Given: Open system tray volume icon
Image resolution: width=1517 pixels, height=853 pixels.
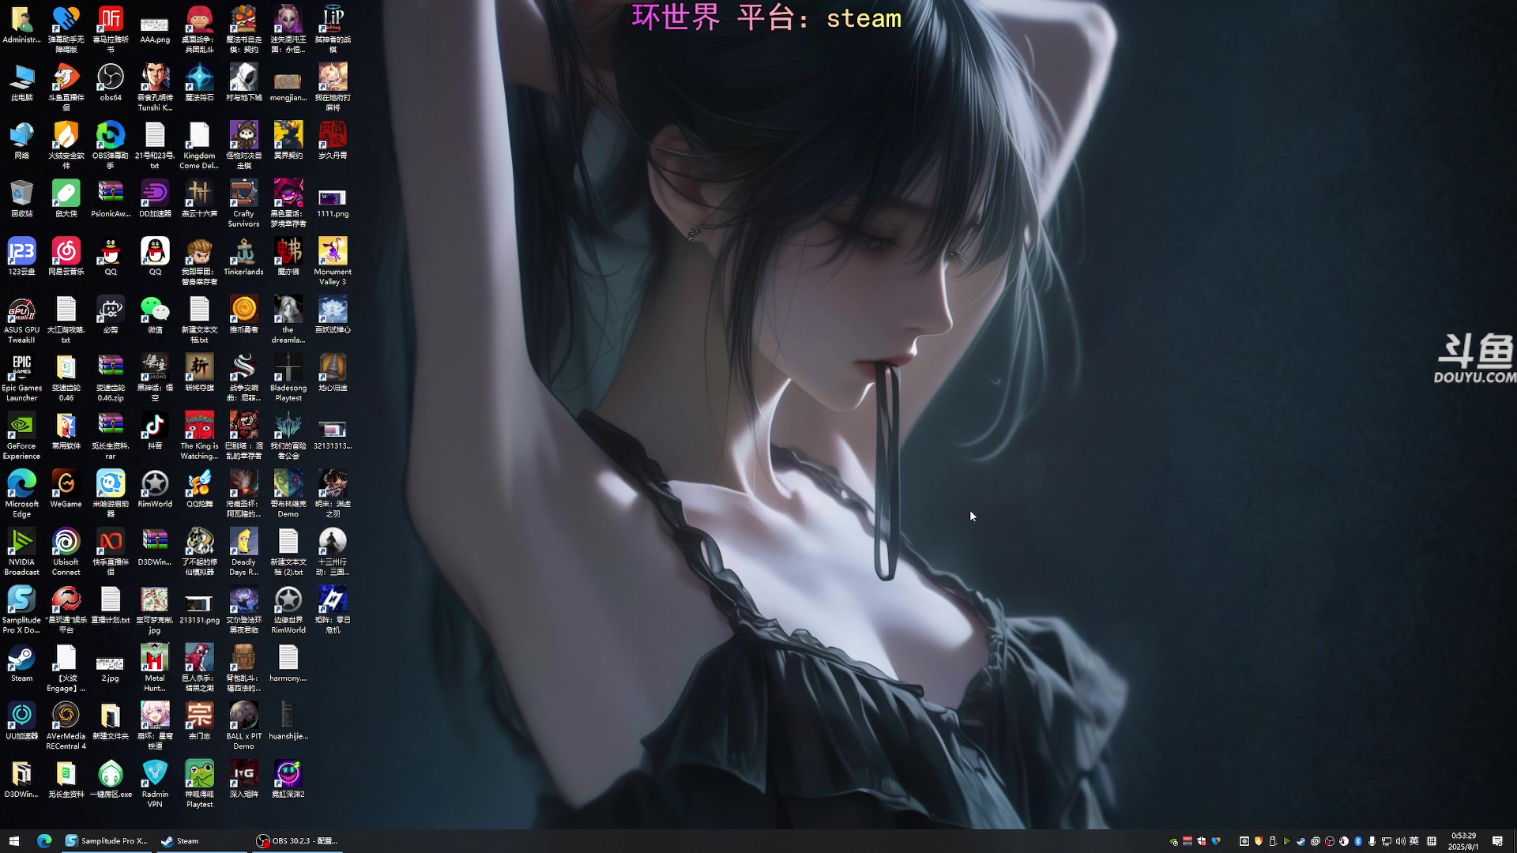Looking at the screenshot, I should coord(1400,841).
